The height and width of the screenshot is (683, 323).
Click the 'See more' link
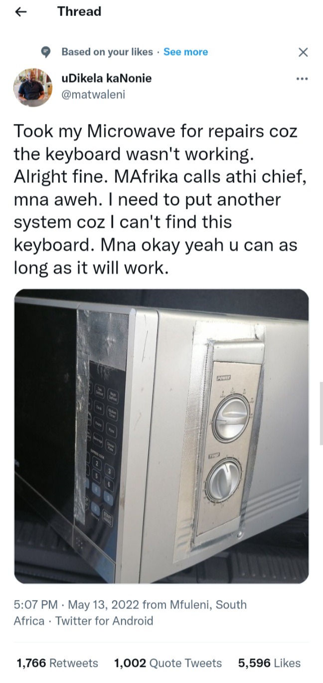point(185,52)
